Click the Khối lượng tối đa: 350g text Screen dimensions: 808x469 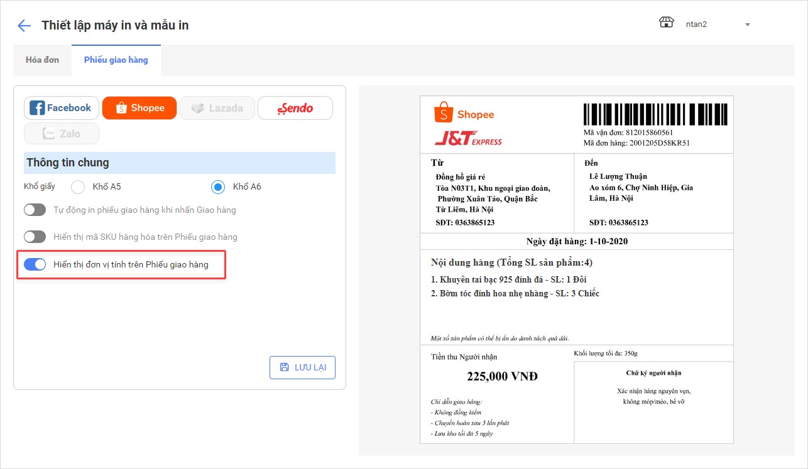pyautogui.click(x=606, y=353)
